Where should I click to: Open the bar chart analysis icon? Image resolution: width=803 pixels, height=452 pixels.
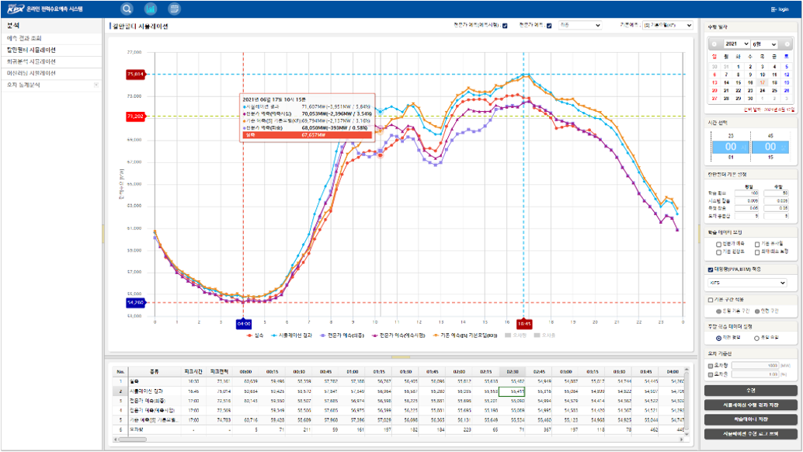pyautogui.click(x=150, y=9)
